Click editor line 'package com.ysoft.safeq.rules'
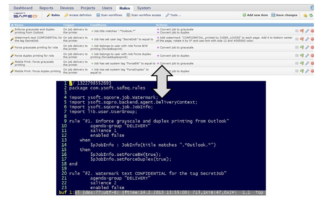This screenshot has height=202, width=324. point(107,88)
